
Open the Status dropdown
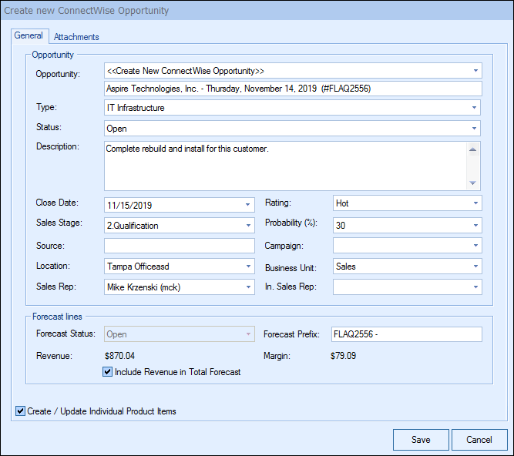475,129
